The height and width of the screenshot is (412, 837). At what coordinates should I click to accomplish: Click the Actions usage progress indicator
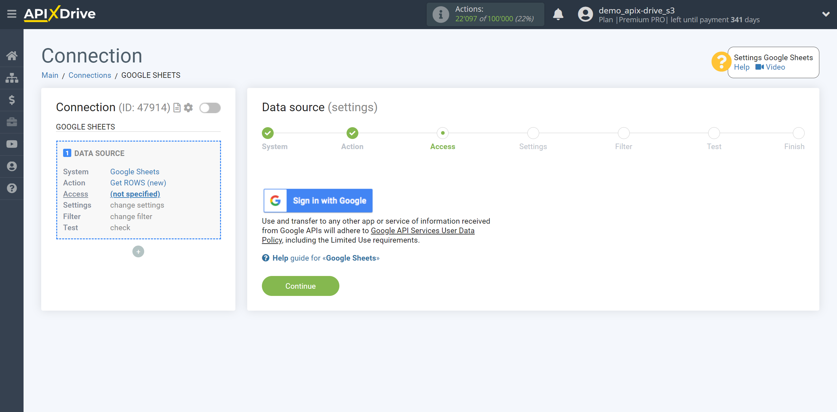click(x=486, y=14)
